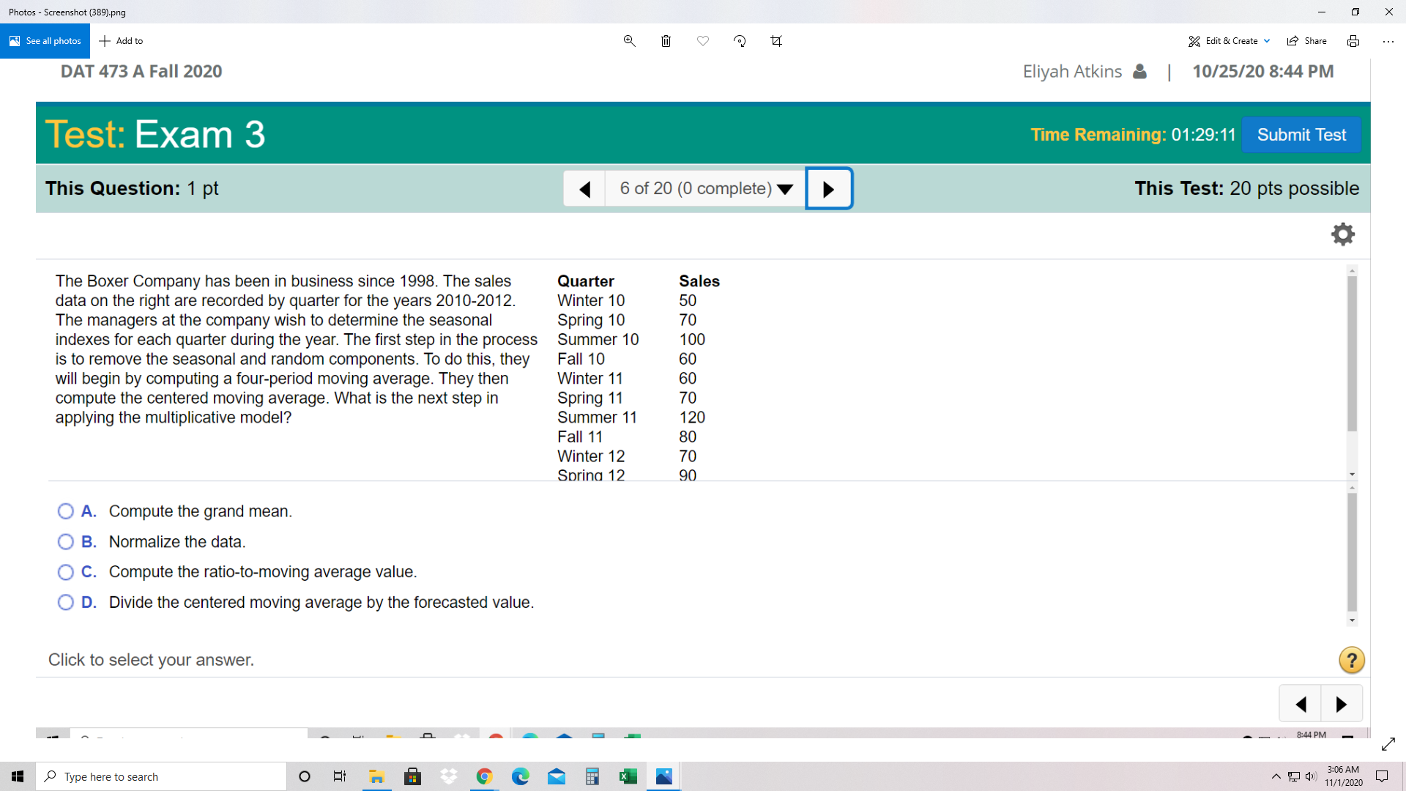The image size is (1406, 791).
Task: Select radio button for answer A
Action: click(x=67, y=511)
